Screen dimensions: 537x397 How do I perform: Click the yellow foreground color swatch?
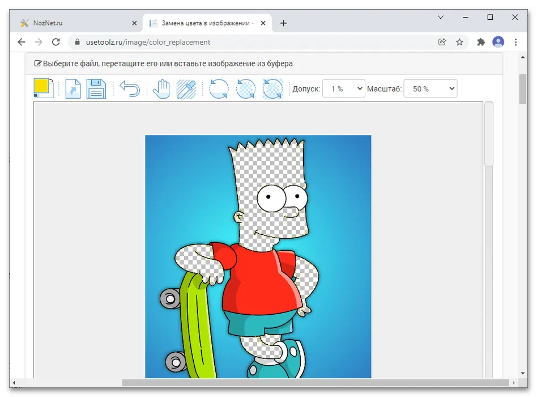click(41, 86)
